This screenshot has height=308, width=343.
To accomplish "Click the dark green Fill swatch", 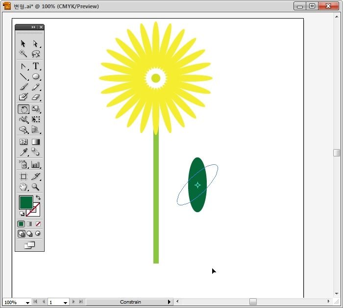I will [x=26, y=202].
